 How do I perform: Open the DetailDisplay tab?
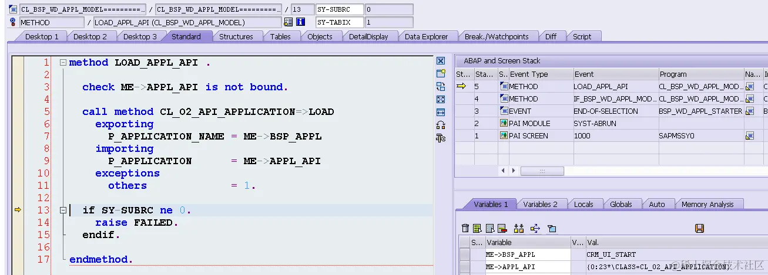(x=368, y=36)
